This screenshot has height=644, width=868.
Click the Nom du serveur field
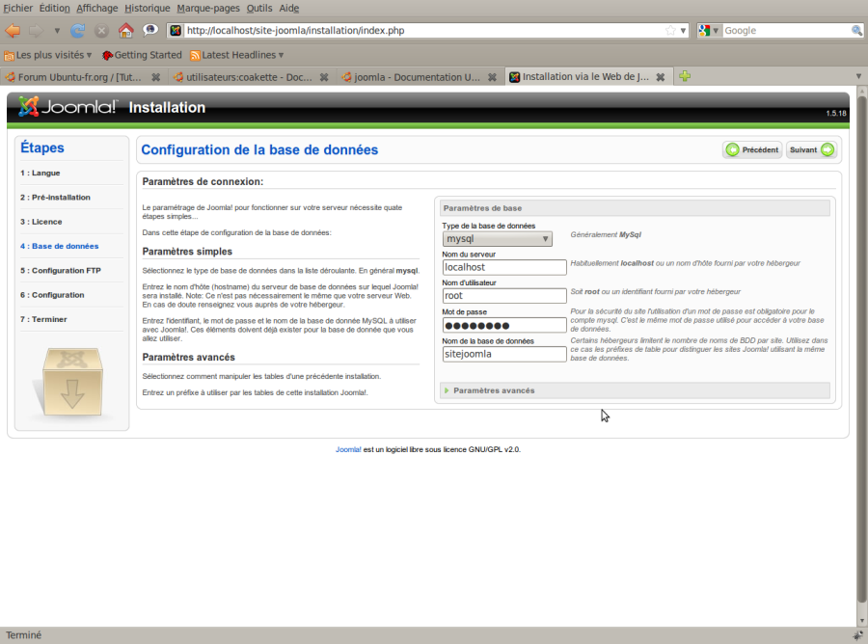tap(504, 267)
